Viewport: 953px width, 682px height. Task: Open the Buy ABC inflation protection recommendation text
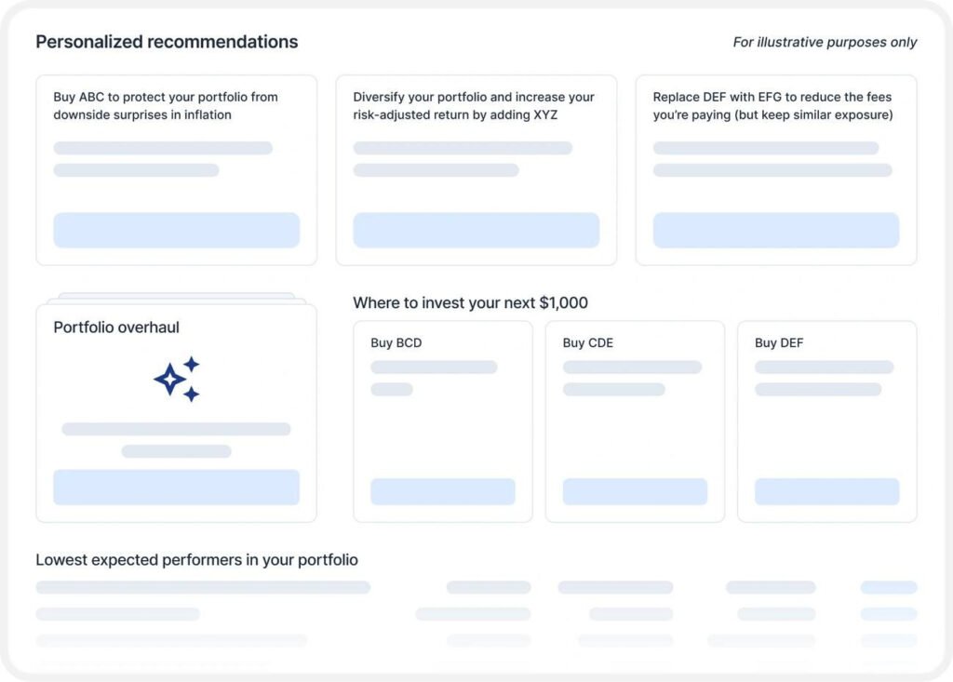coord(166,105)
